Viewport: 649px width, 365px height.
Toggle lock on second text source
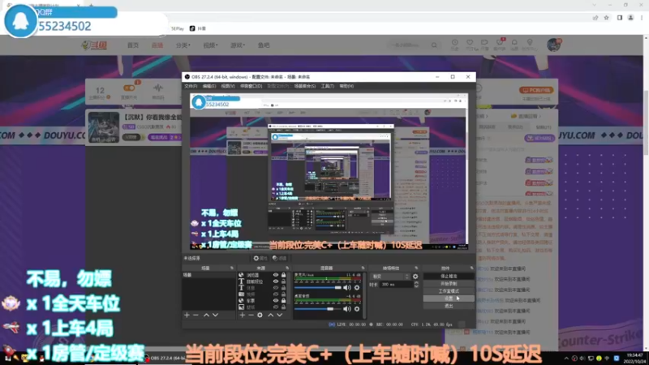[283, 281]
